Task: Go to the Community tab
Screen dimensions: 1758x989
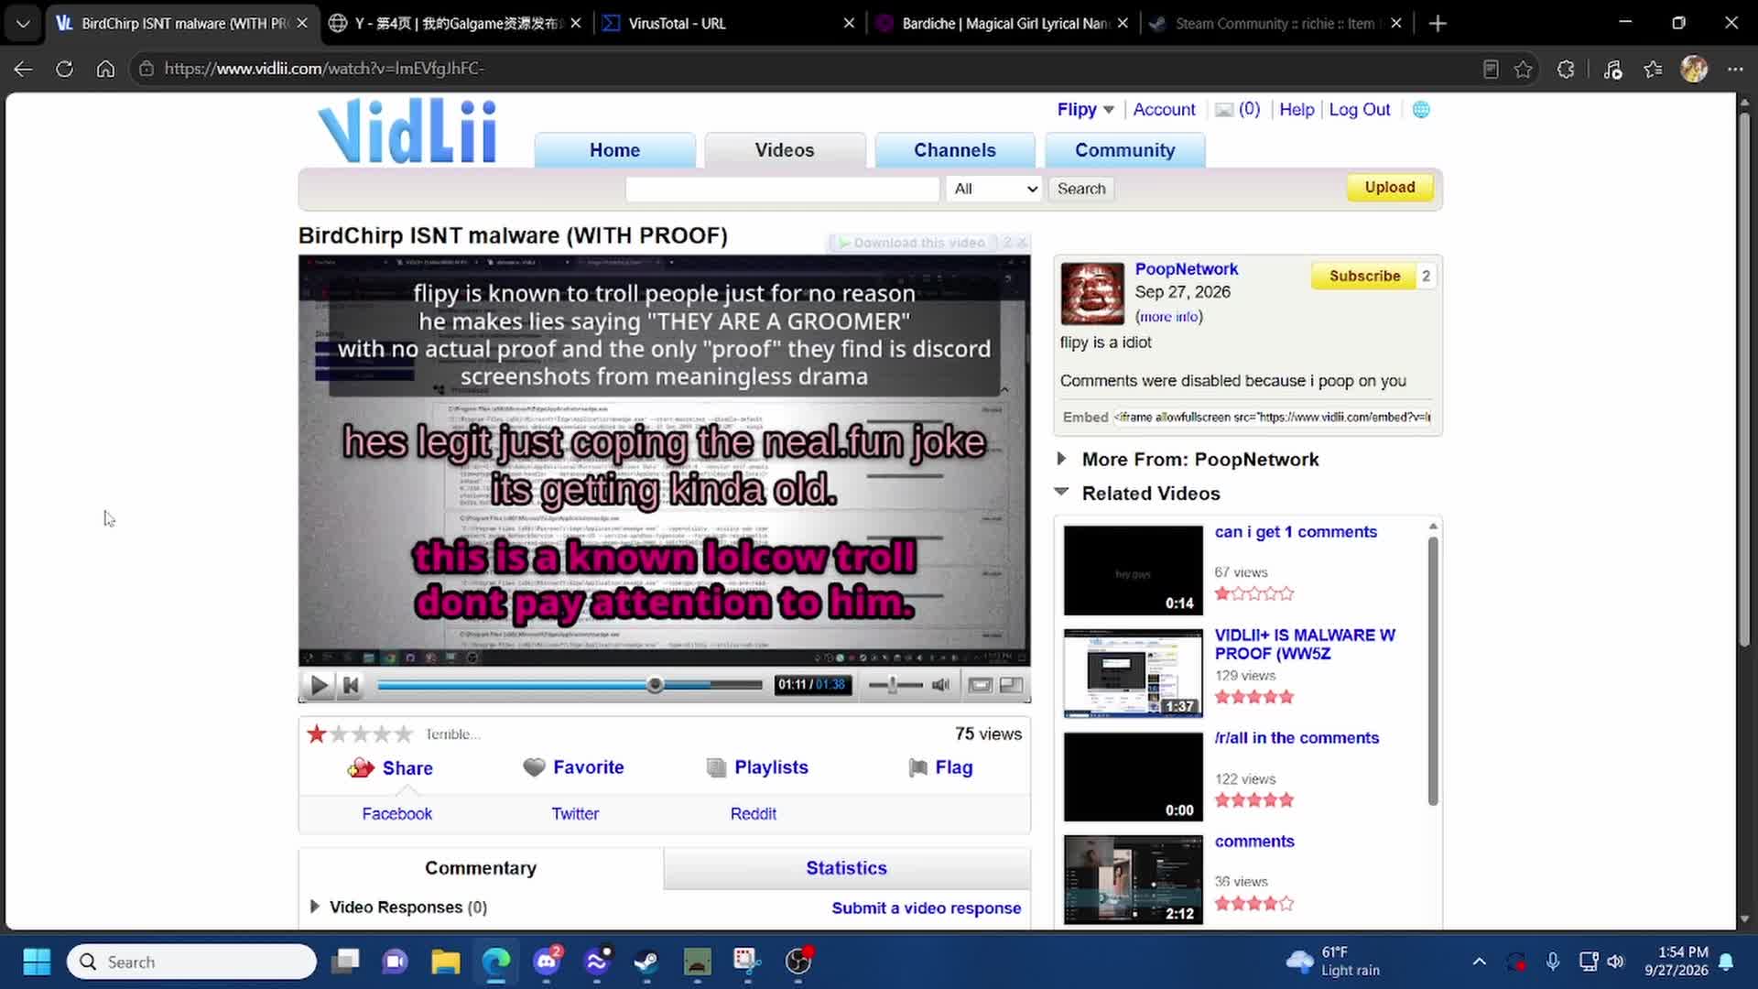Action: tap(1124, 150)
